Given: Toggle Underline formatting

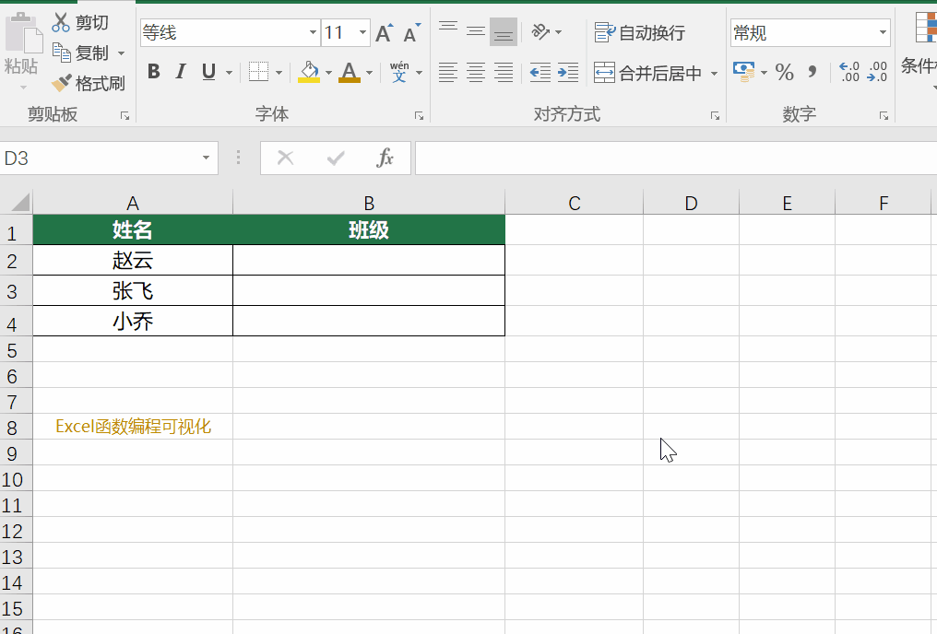Looking at the screenshot, I should pyautogui.click(x=208, y=72).
